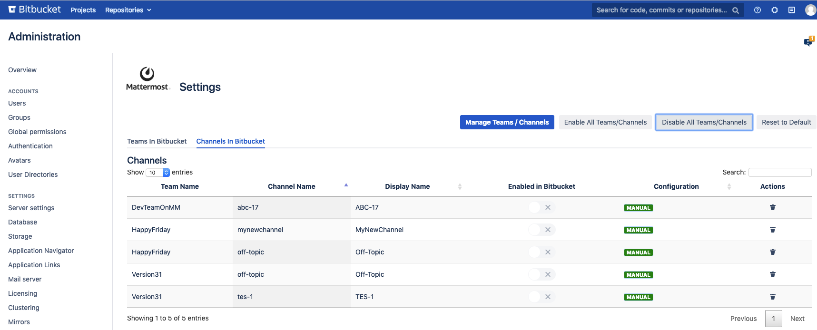Viewport: 817px width, 330px height.
Task: Click Manage Teams / Channels button
Action: [x=507, y=122]
